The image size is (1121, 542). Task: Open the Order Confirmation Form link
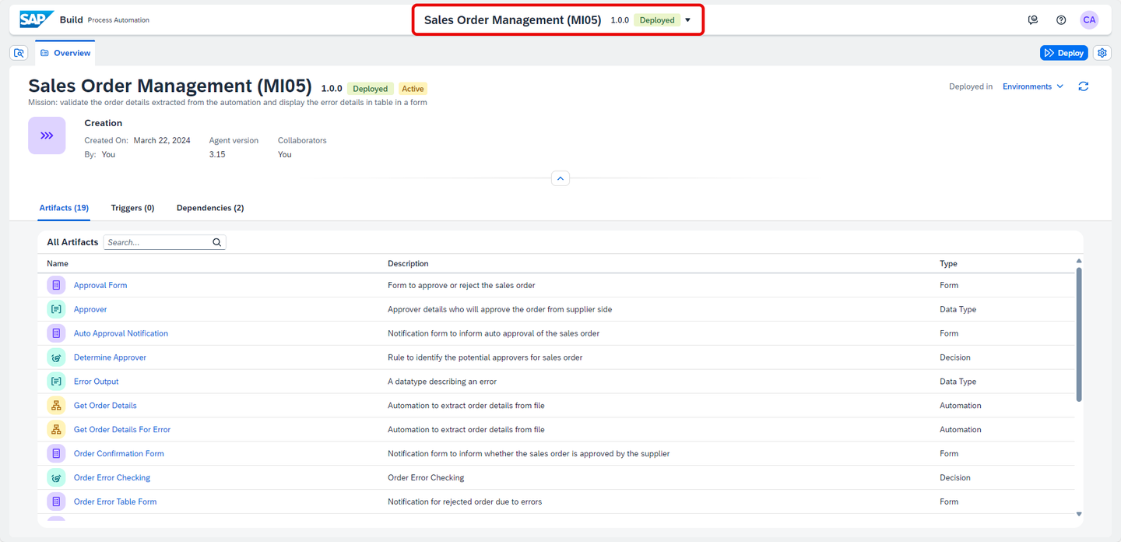click(119, 453)
